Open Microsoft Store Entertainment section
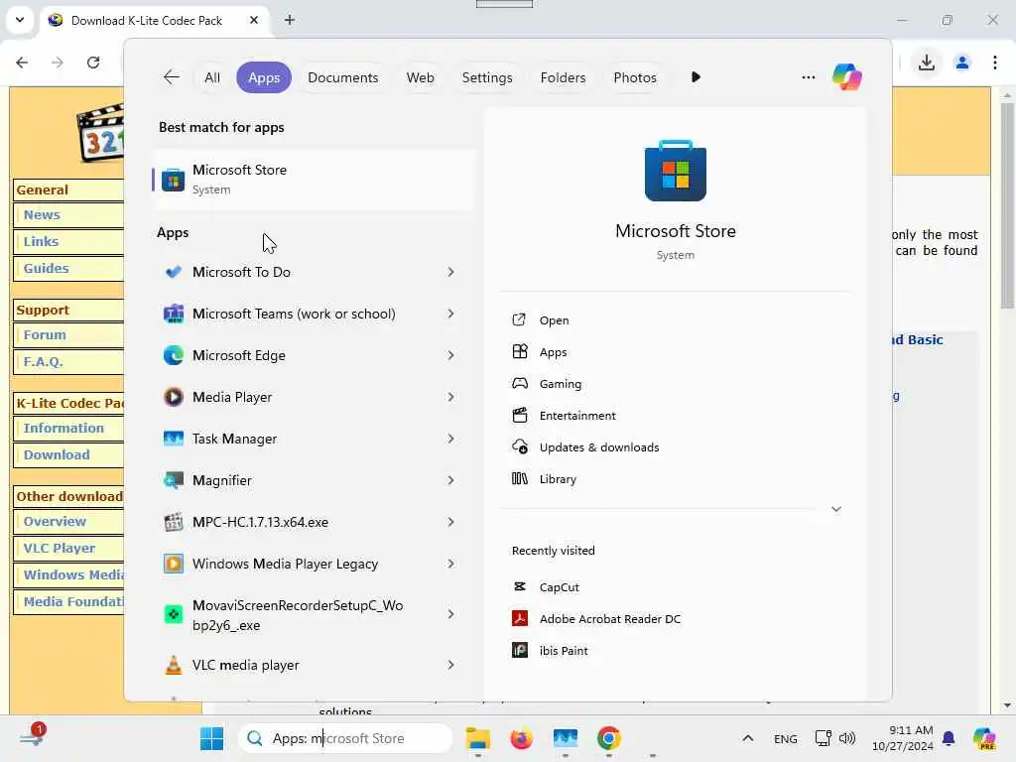Viewport: 1016px width, 762px height. (564, 416)
